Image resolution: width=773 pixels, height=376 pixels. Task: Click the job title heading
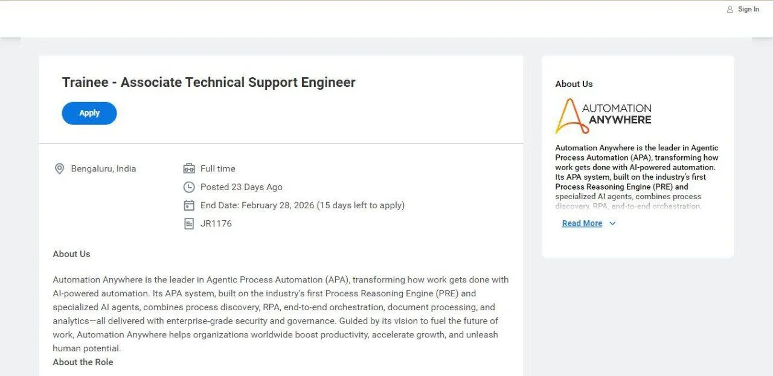(208, 83)
